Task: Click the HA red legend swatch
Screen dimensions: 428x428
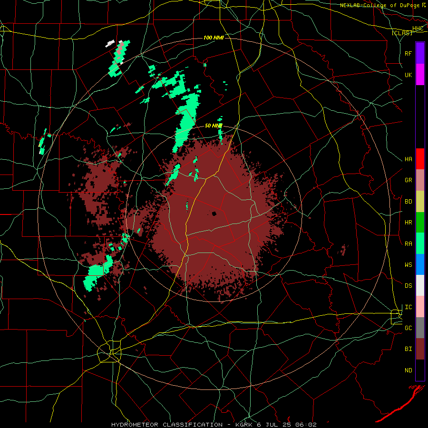Action: point(420,159)
